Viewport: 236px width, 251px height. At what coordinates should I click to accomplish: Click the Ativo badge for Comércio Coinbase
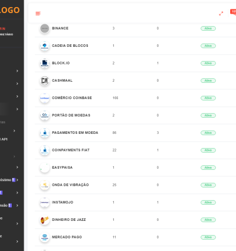click(x=208, y=98)
